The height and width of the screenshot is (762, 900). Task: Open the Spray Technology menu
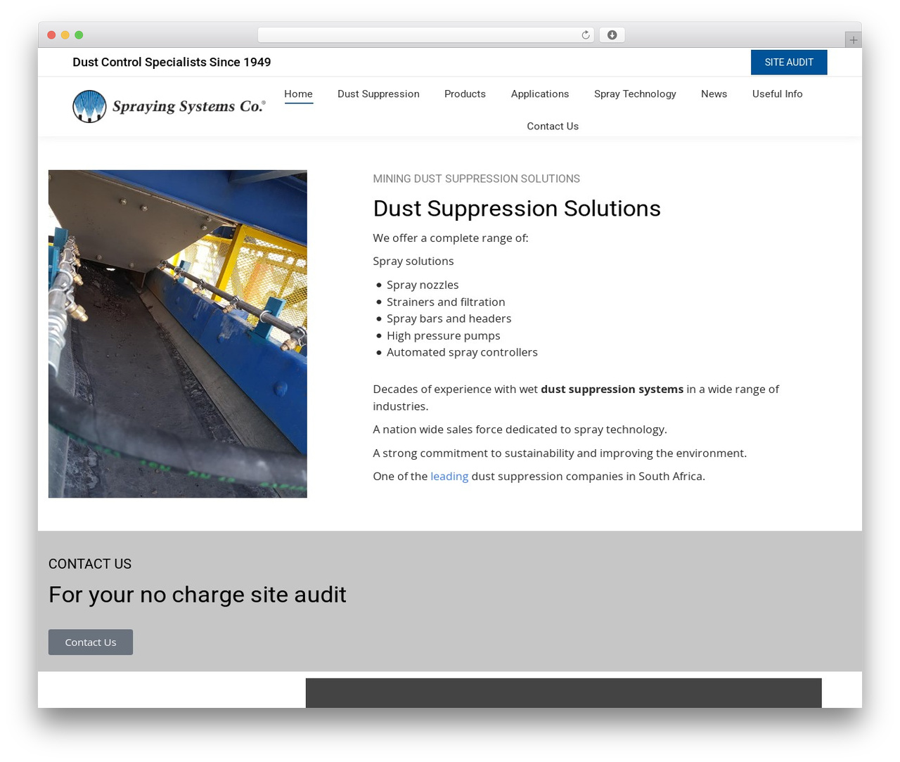click(x=635, y=94)
